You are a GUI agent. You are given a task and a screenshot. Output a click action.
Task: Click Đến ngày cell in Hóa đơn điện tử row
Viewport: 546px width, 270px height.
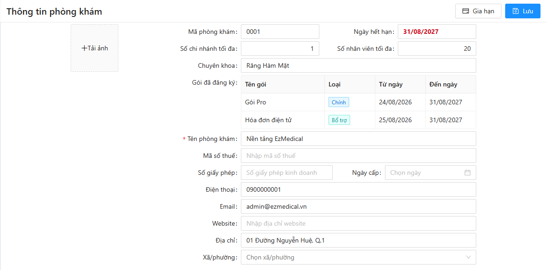pos(451,120)
